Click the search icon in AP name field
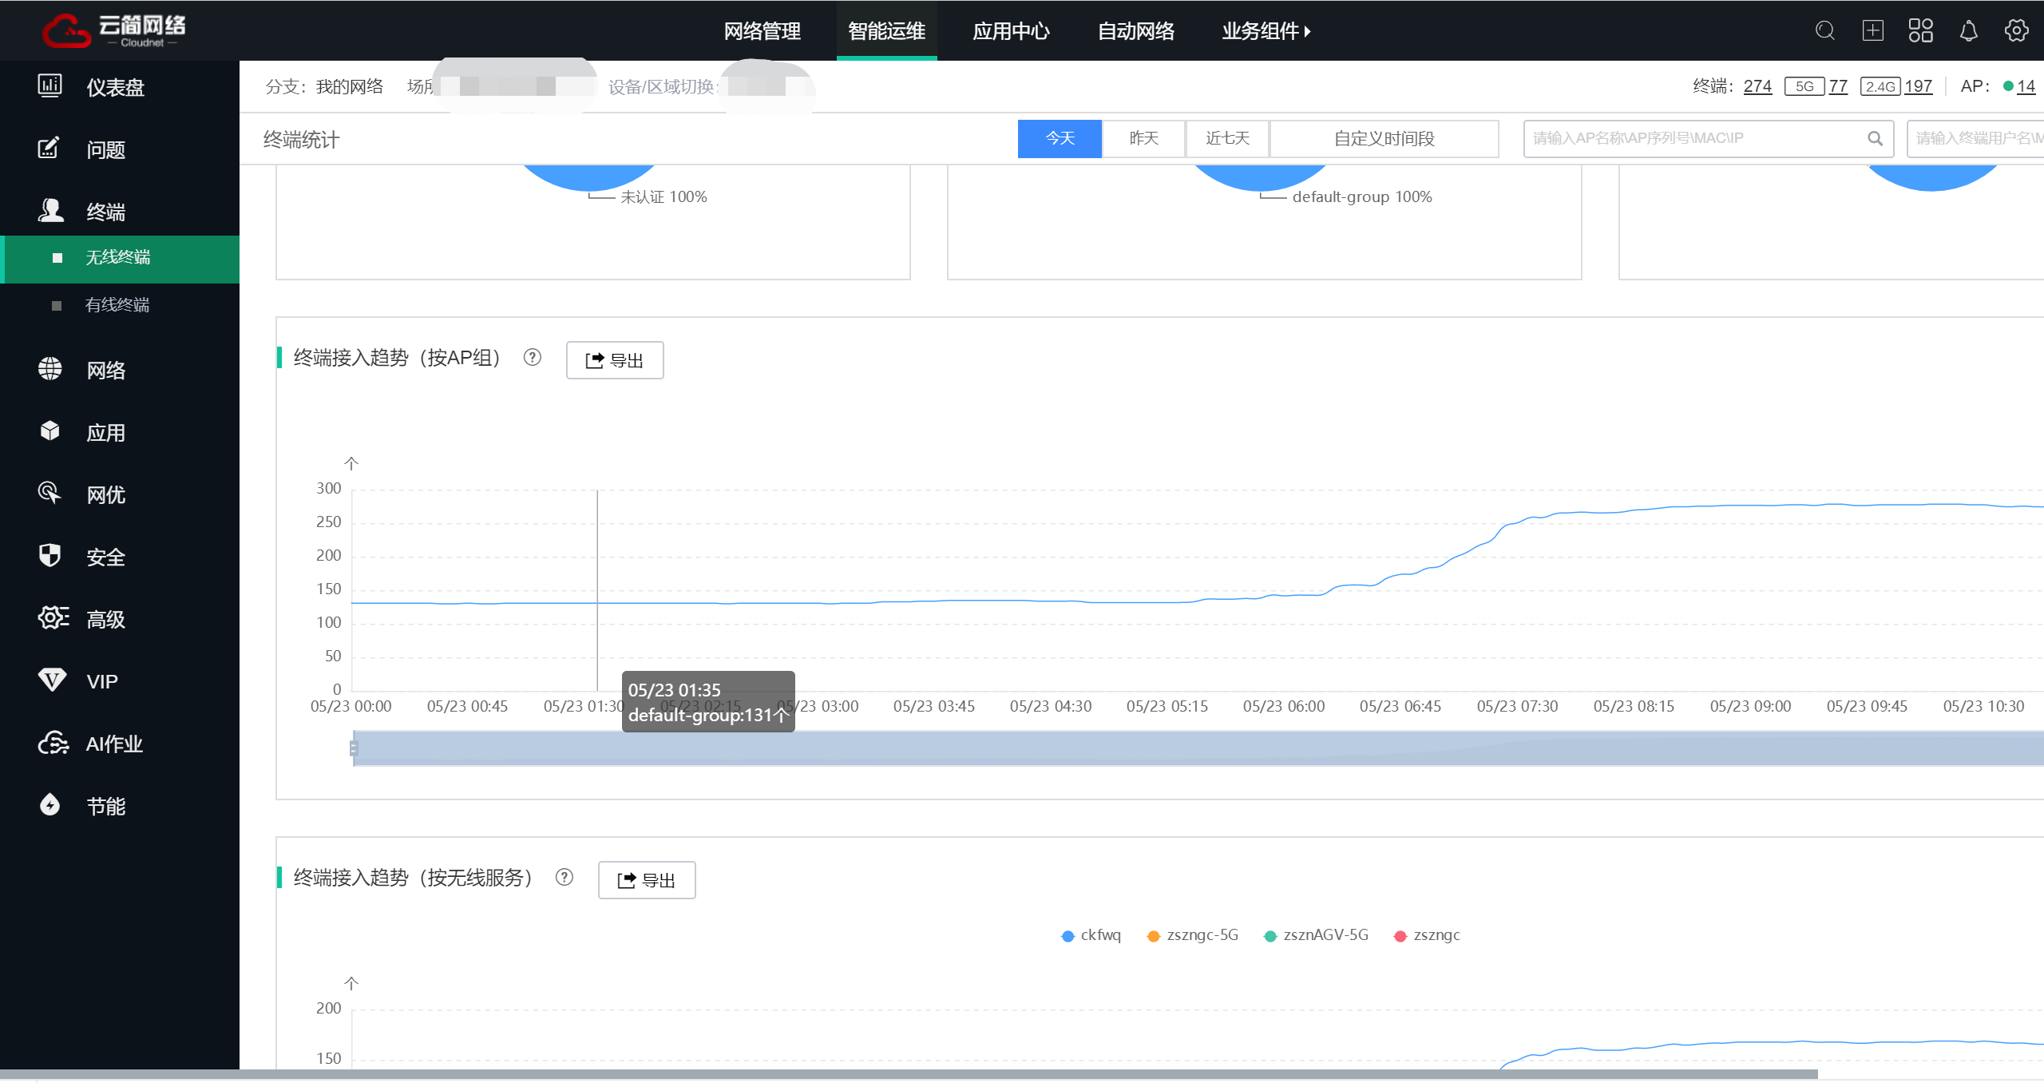The height and width of the screenshot is (1083, 2044). (x=1875, y=139)
